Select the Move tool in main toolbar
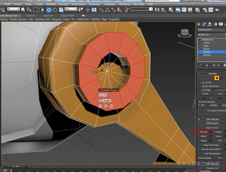Viewport: 226px width, 172px height. point(49,10)
